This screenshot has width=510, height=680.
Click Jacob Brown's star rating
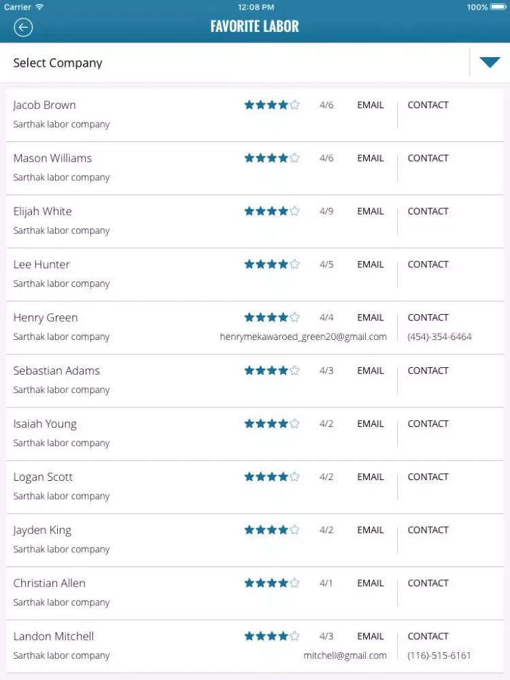(x=272, y=105)
